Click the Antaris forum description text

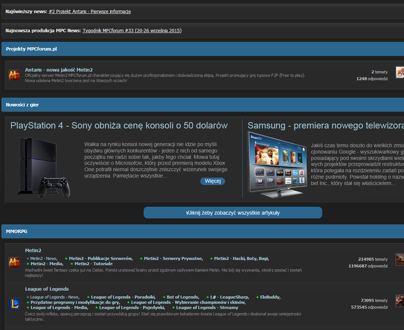[165, 78]
